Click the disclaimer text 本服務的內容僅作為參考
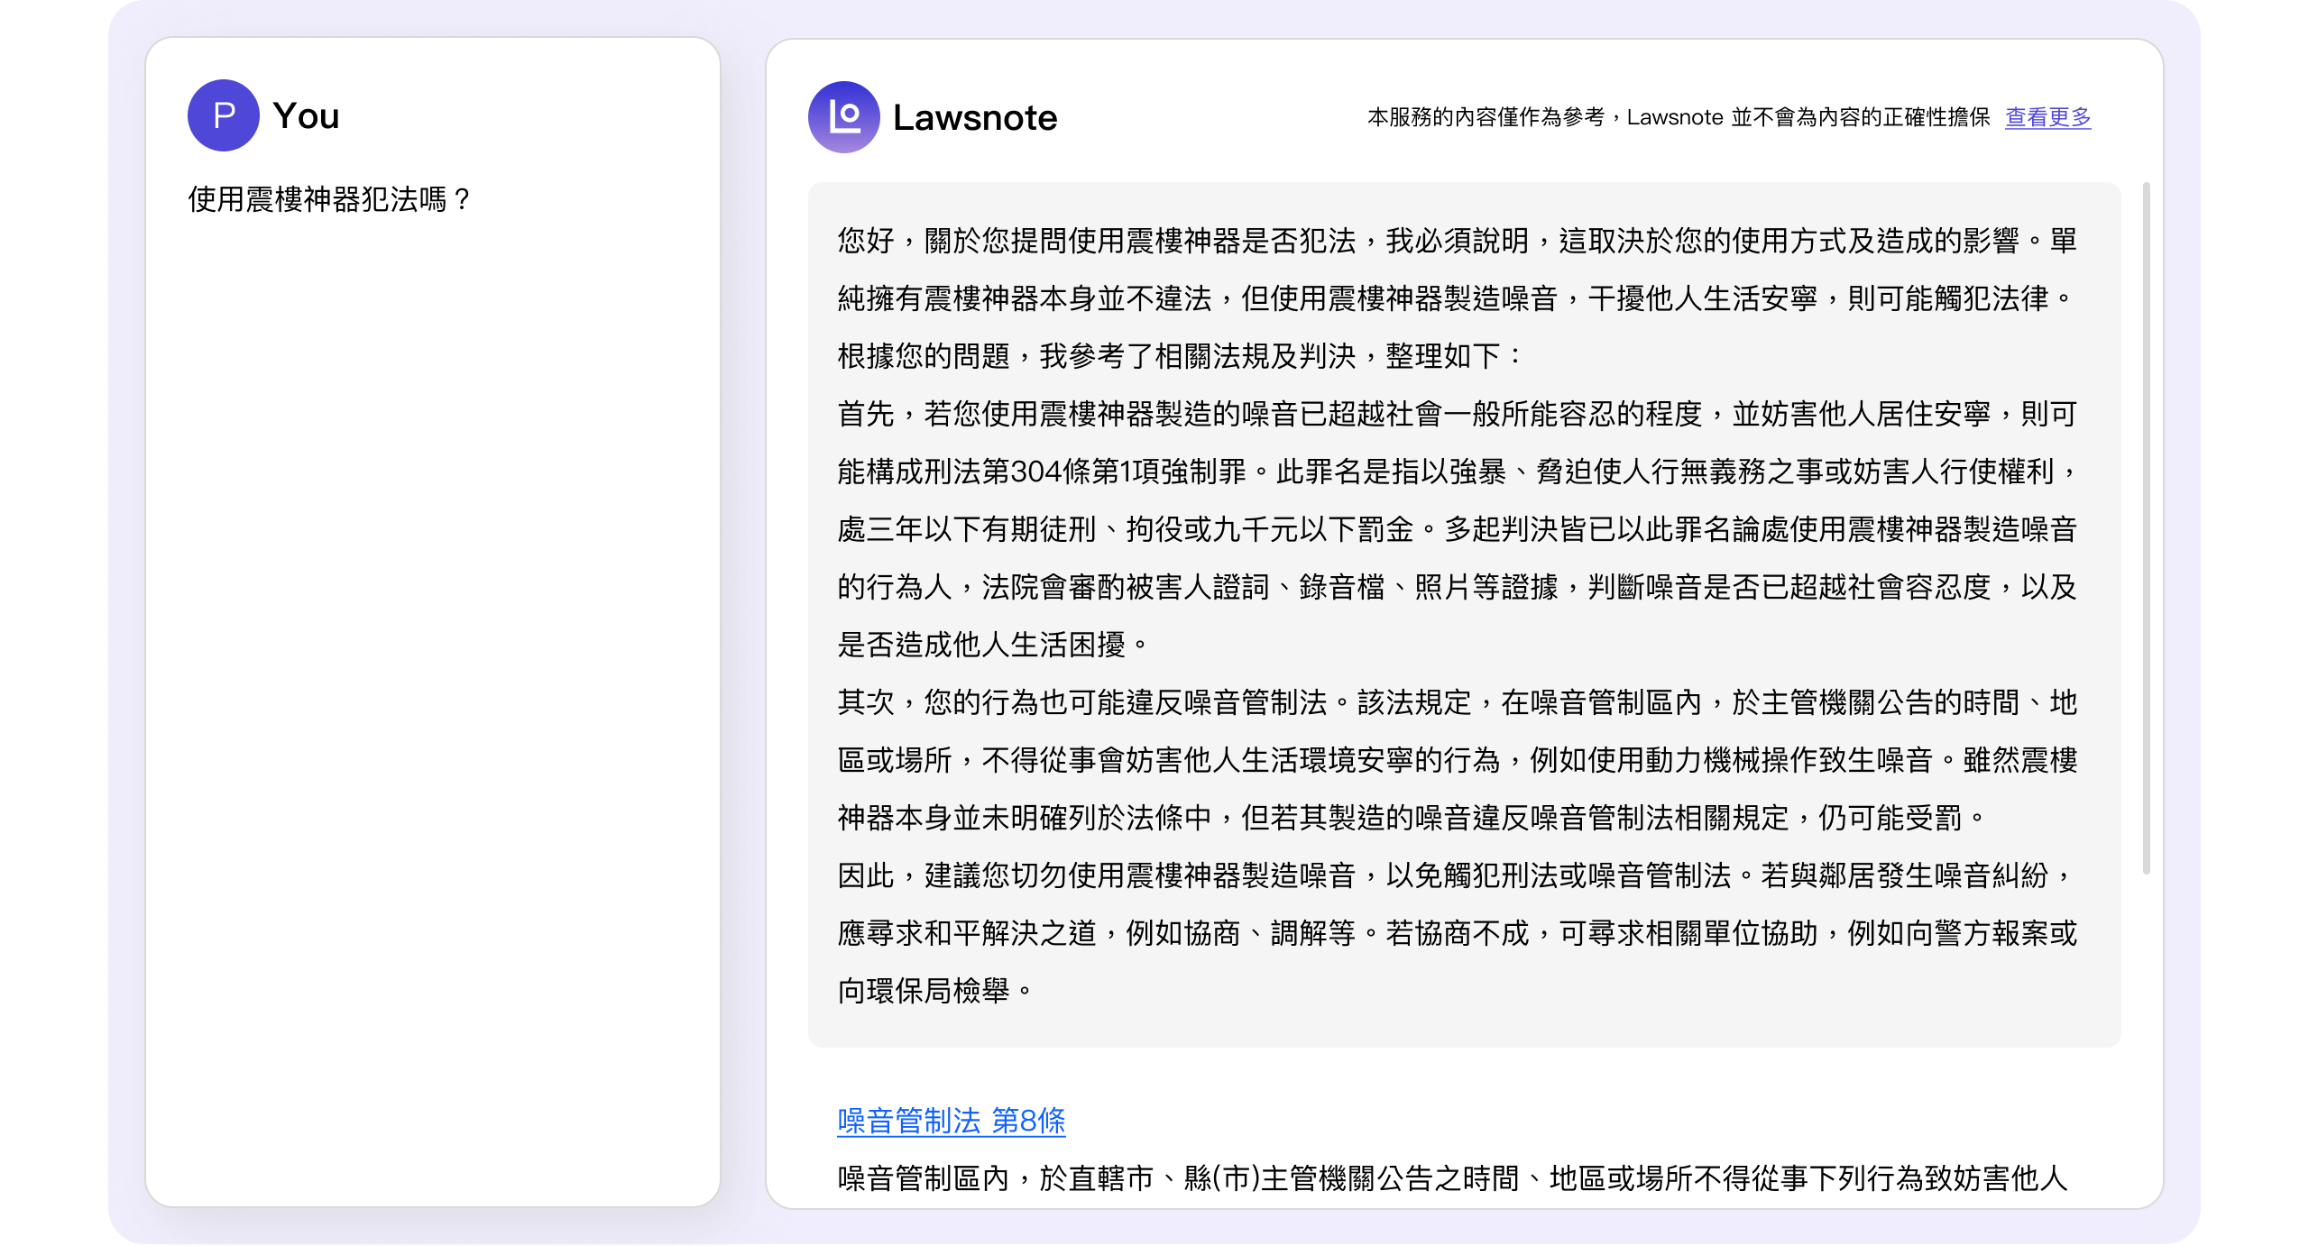The height and width of the screenshot is (1246, 2309). (x=1485, y=117)
